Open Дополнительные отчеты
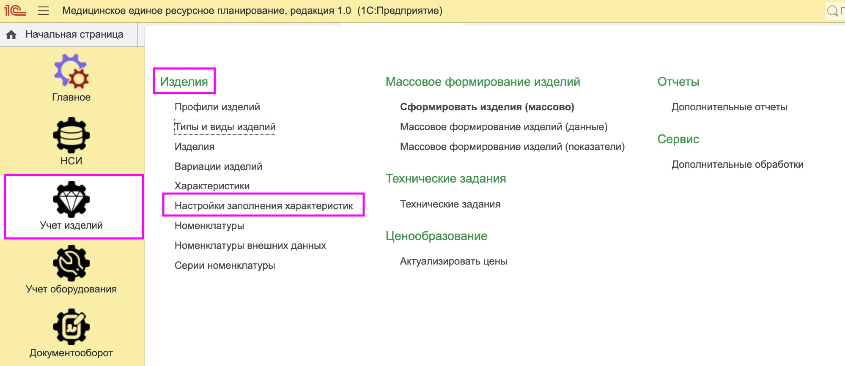Screen dimensions: 845x366 729,107
